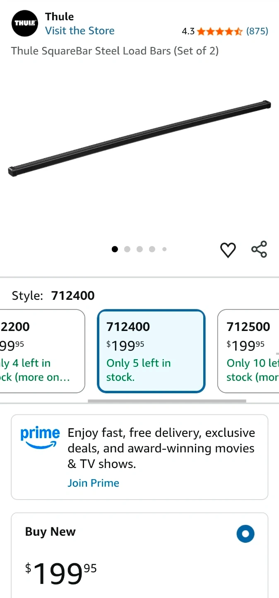Select the Buy New radio button

245,534
